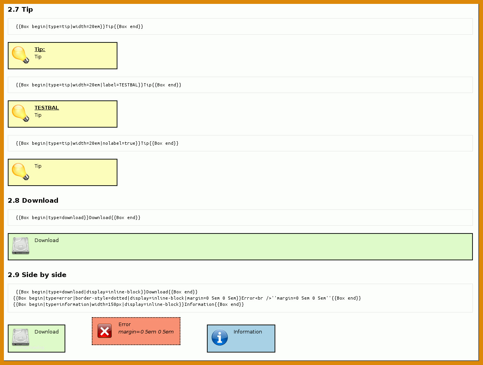Click 'Tip' text under the TESTBAL label
This screenshot has width=483, height=365.
coord(38,115)
